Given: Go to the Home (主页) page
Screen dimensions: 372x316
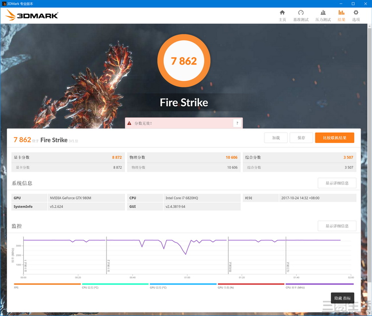Looking at the screenshot, I should pos(282,15).
